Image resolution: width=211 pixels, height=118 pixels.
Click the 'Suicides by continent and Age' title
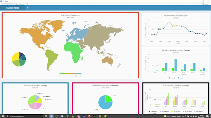[176, 85]
